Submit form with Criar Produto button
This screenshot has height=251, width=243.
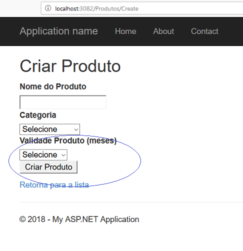[48, 167]
